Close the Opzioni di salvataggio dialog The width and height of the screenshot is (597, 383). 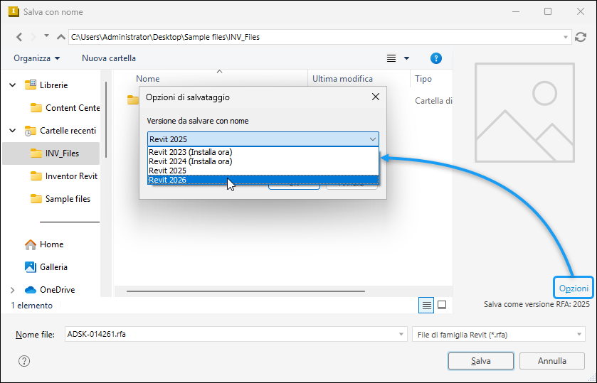tap(376, 97)
